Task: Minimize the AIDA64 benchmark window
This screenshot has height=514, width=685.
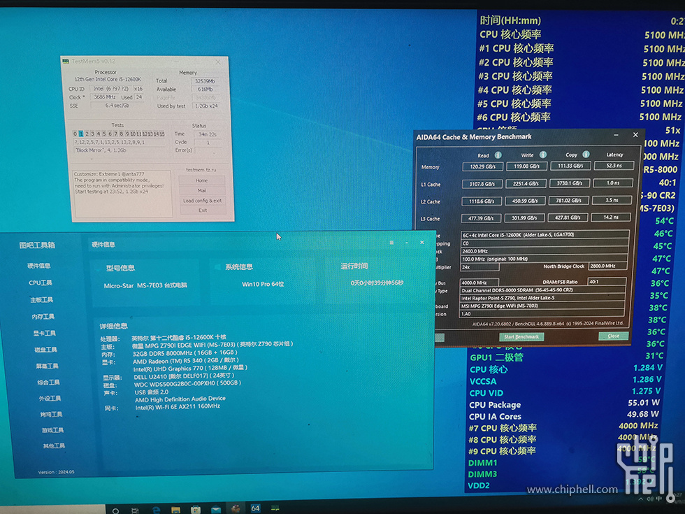Action: click(616, 136)
